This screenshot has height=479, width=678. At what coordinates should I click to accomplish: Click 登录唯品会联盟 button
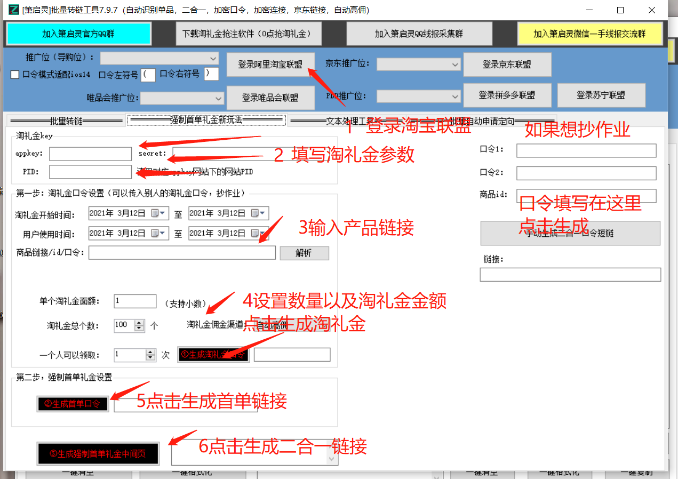270,98
